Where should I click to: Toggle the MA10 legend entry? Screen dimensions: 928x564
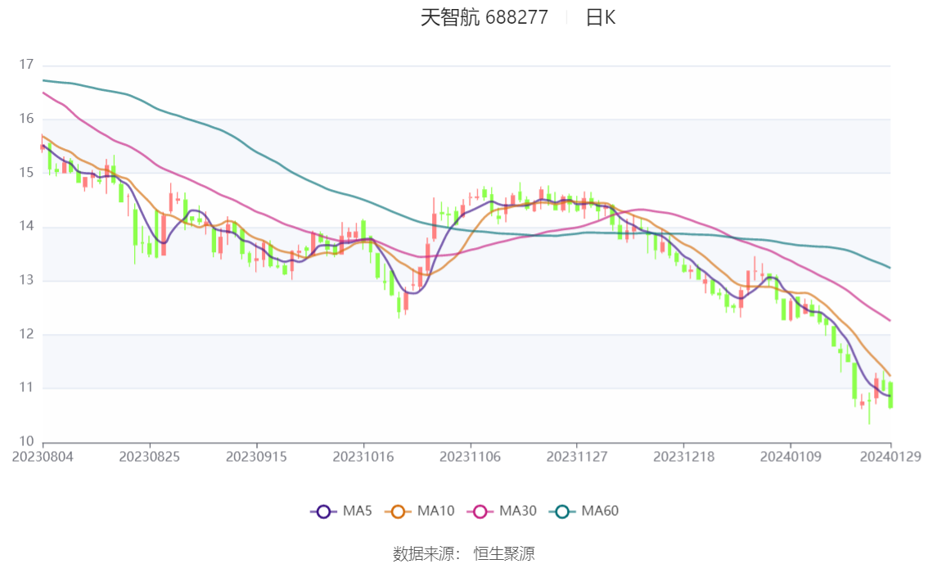[x=420, y=511]
